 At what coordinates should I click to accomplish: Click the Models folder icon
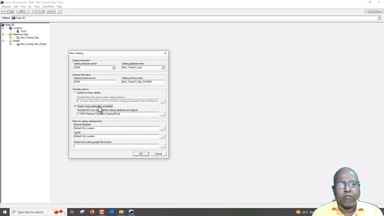pos(11,41)
